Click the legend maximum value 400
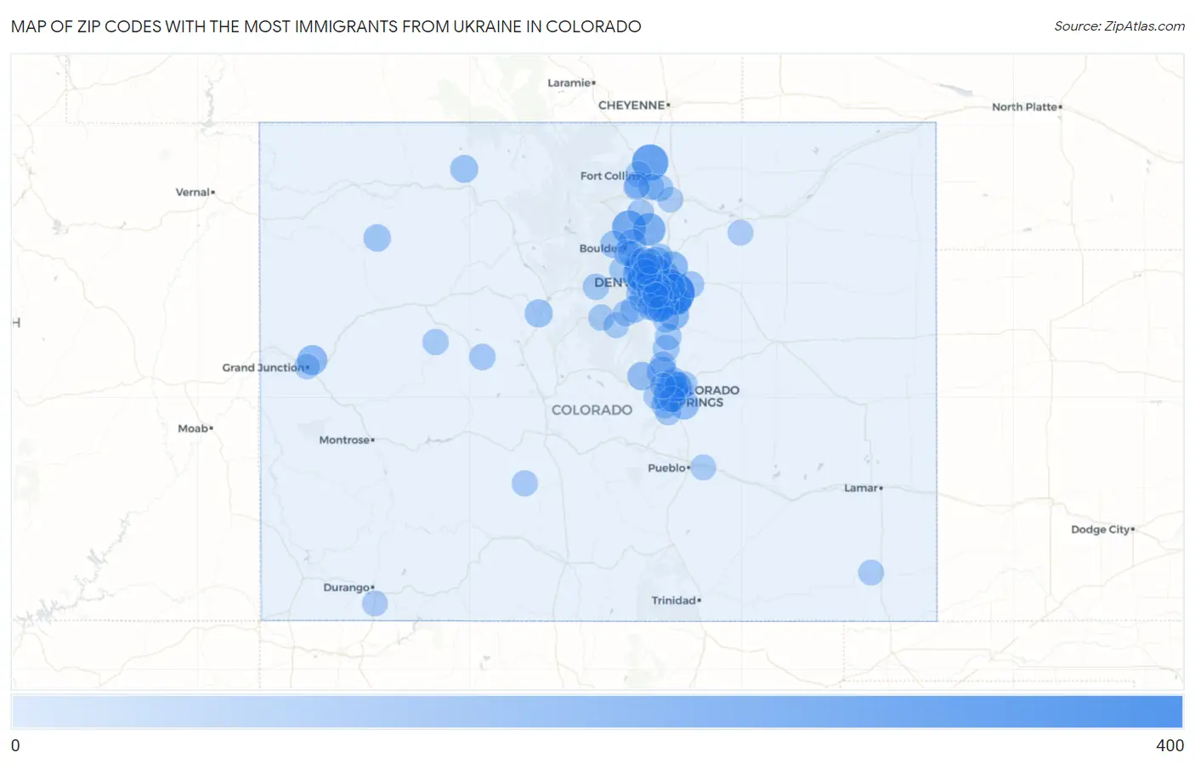Viewport: 1195px width, 764px height. pyautogui.click(x=1170, y=745)
